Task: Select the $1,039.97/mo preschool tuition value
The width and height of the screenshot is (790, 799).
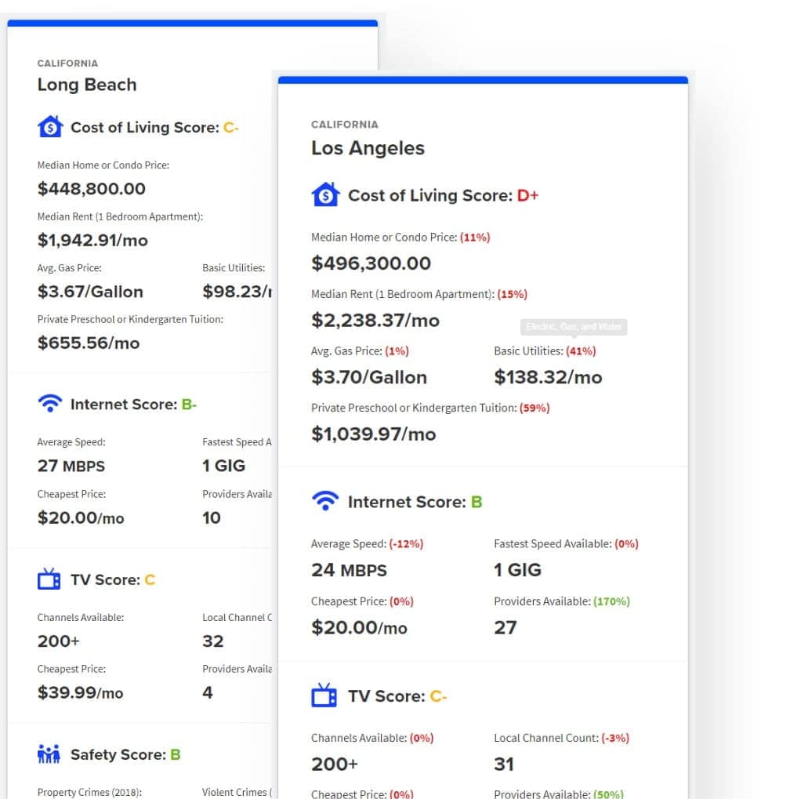Action: pos(374,434)
